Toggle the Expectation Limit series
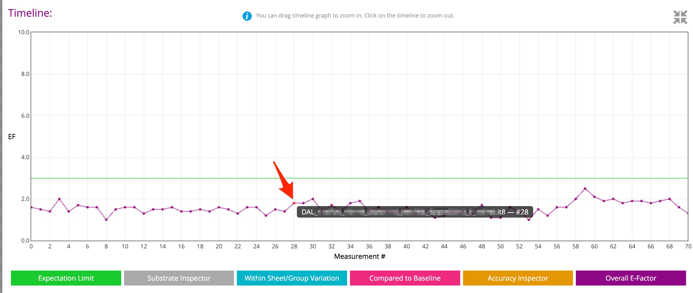The image size is (693, 293). tap(66, 278)
